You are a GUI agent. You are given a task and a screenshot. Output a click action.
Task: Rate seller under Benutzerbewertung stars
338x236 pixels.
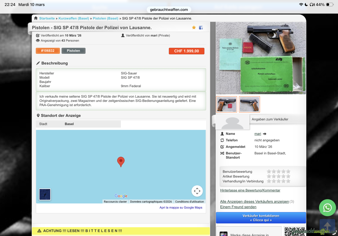coord(278,171)
